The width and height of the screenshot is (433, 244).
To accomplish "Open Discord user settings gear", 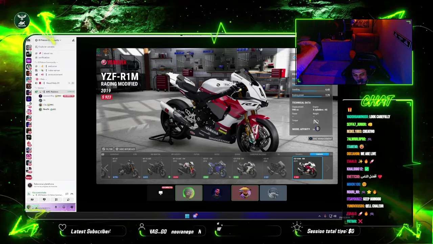I will 72,207.
